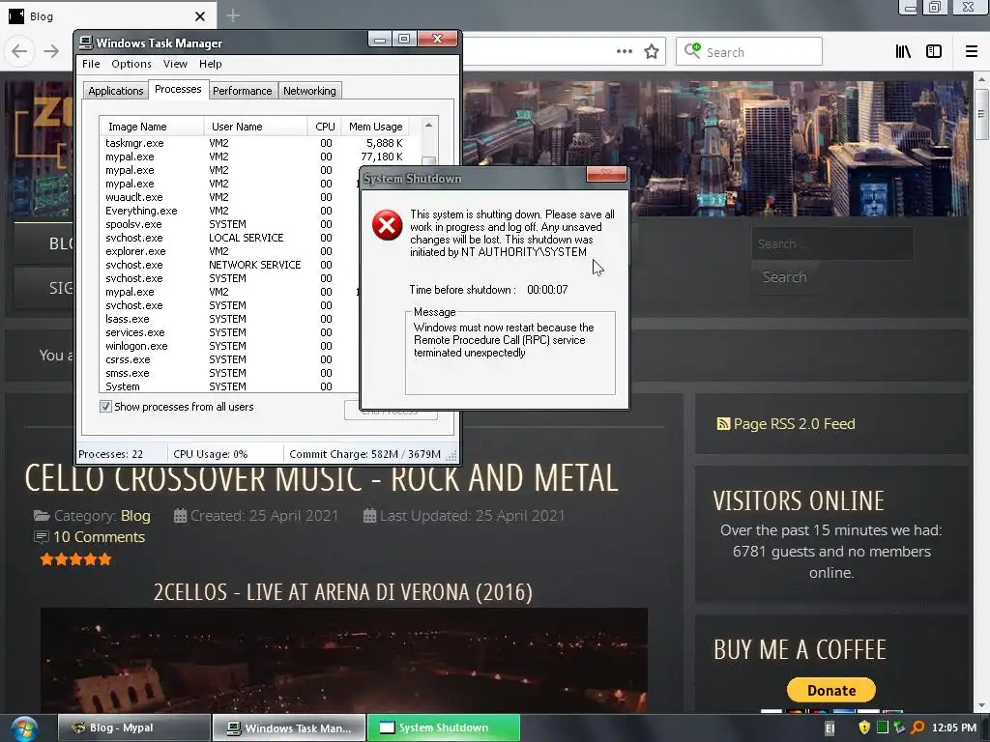
Task: Focus the browser toolbar Search field
Action: tap(749, 52)
